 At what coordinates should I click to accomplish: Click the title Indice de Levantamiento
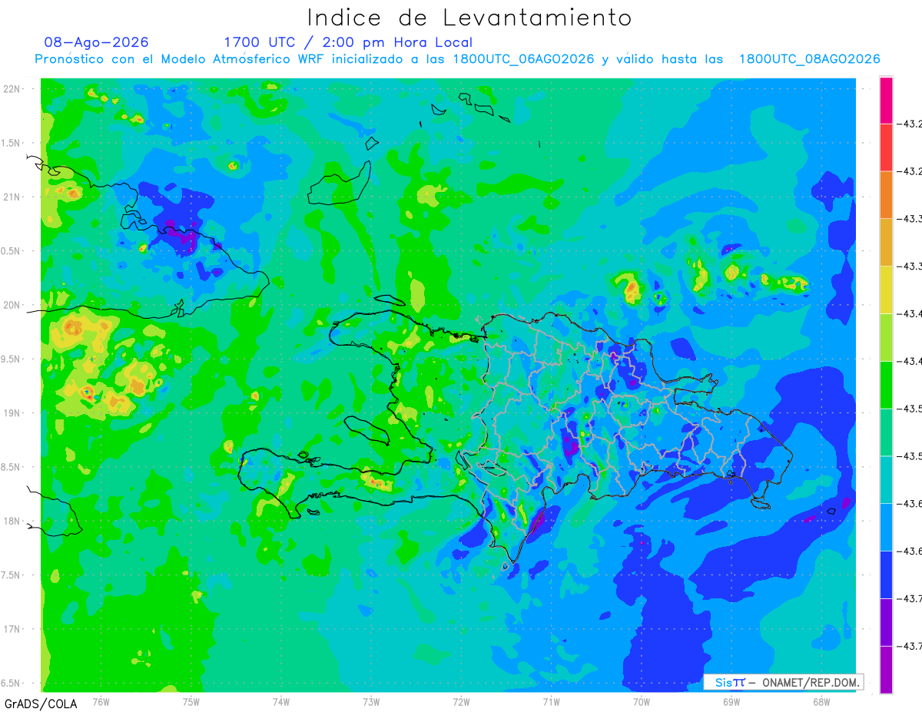pos(469,18)
